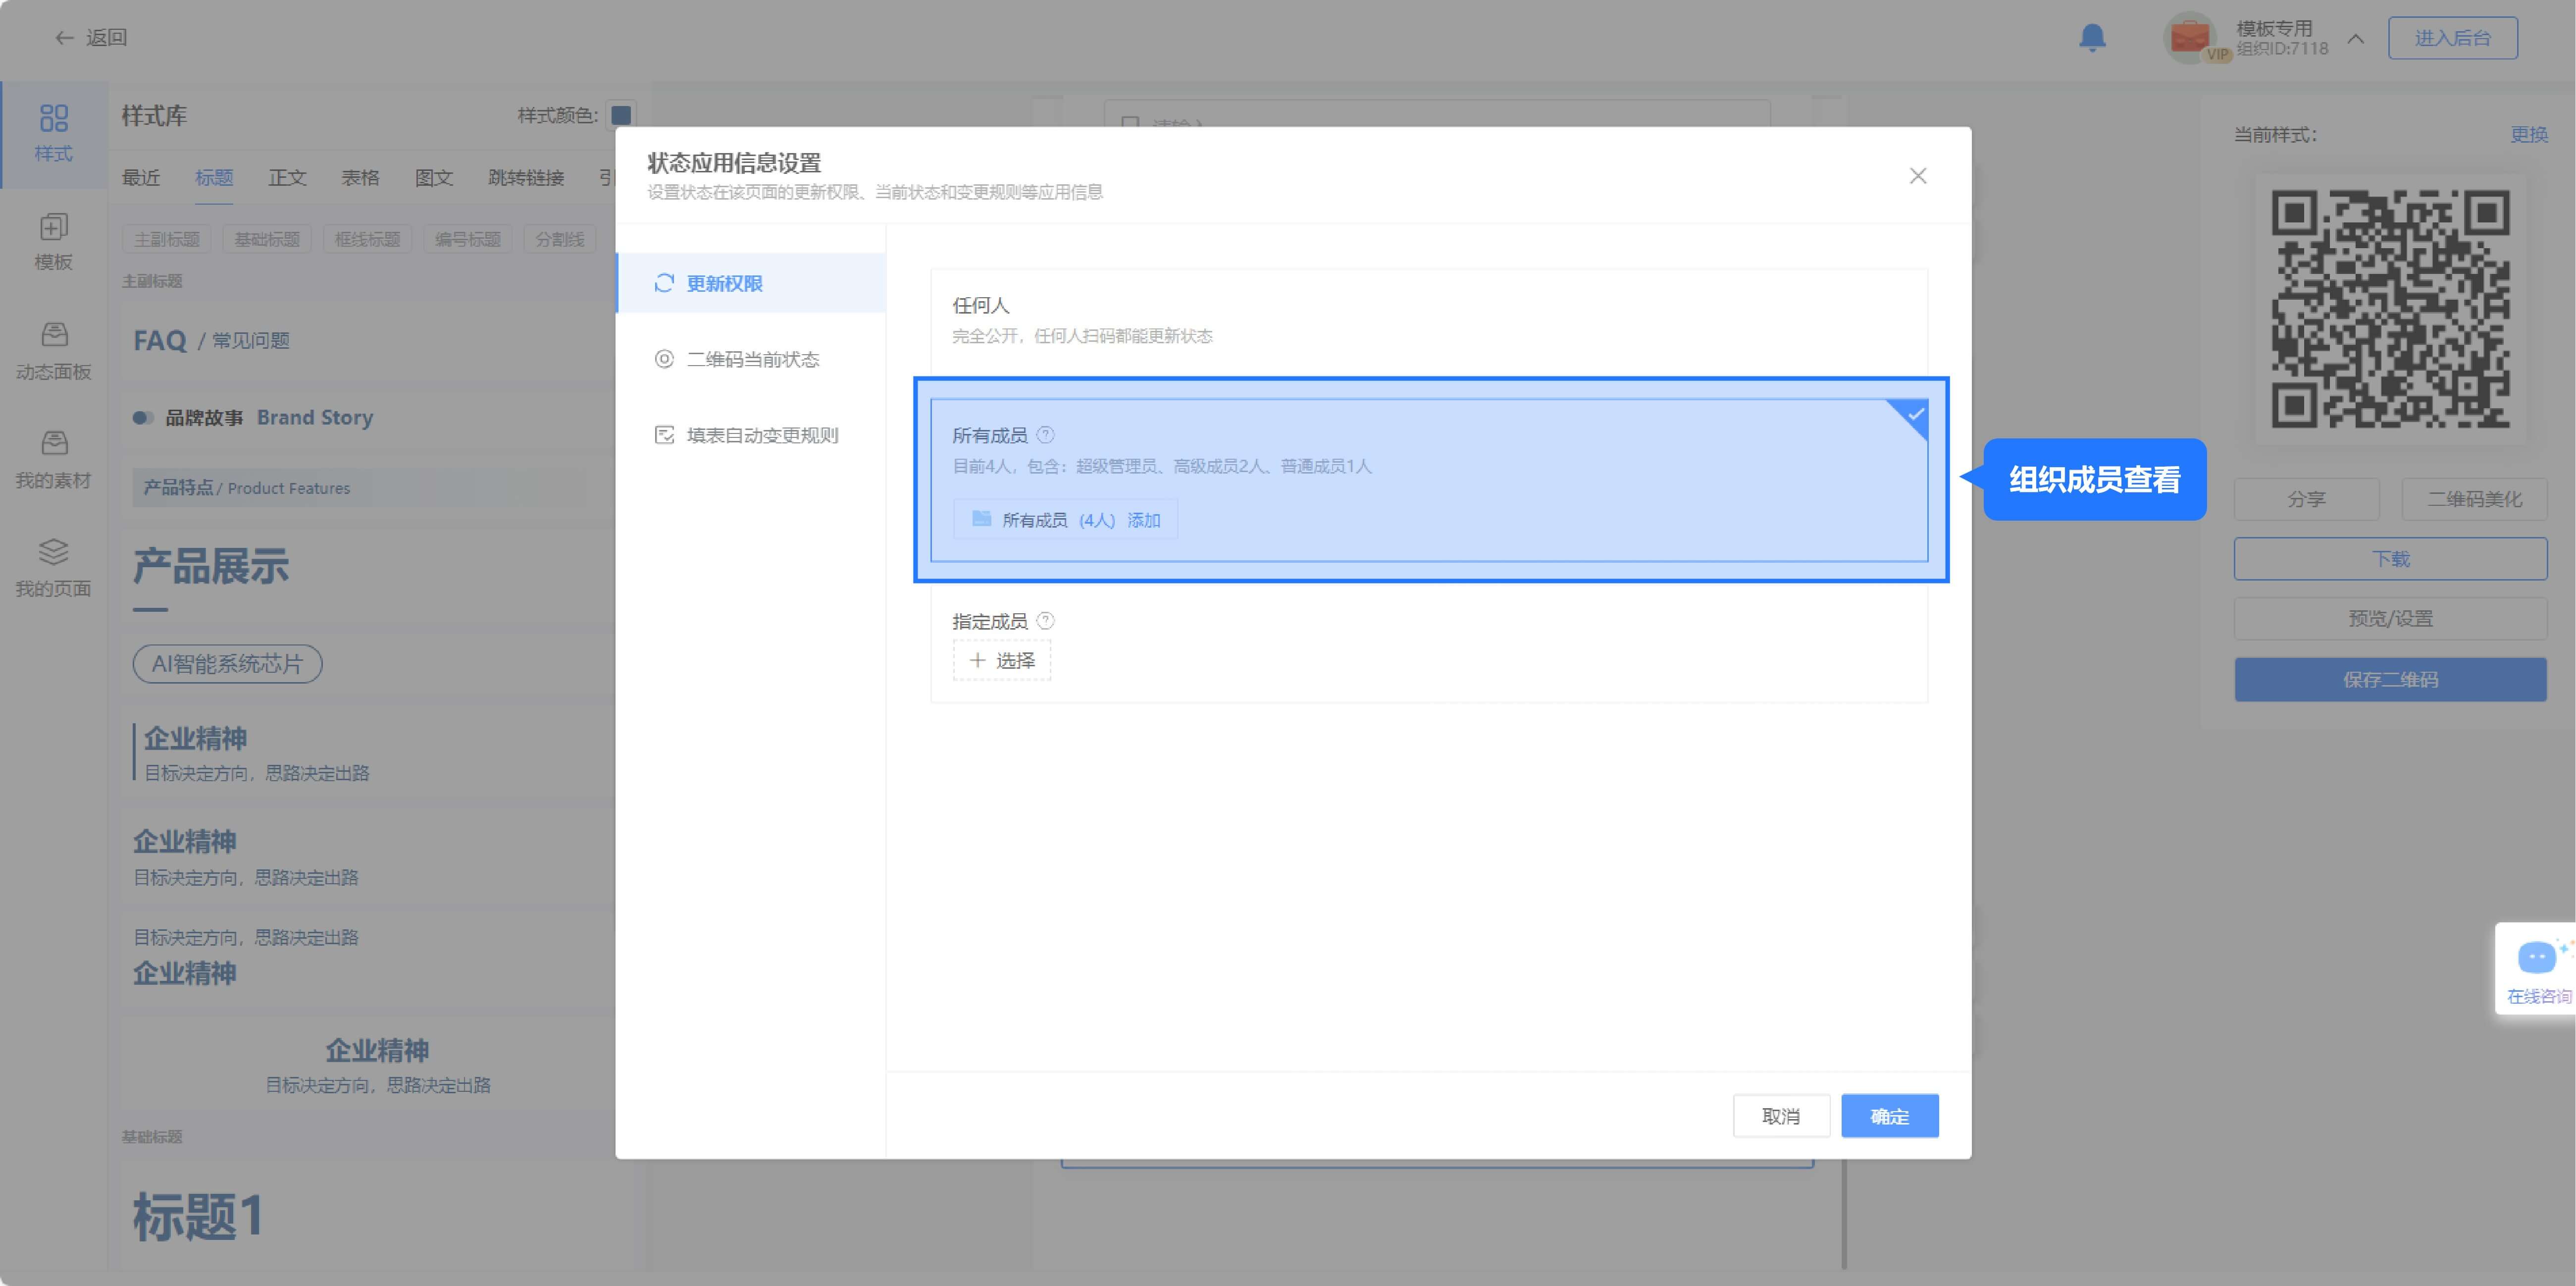Click help icon beside 指定成员

[1045, 621]
